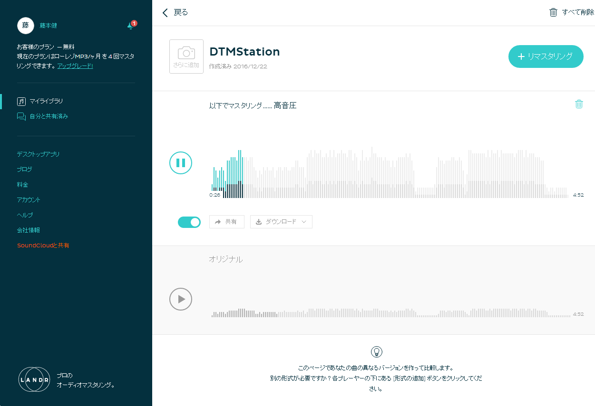Click the + リマスタリング button
Screen dimensions: 595x406
pyautogui.click(x=546, y=57)
